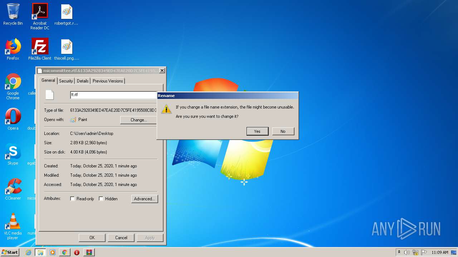The height and width of the screenshot is (257, 458).
Task: Select the thiscell.png file icon
Action: pyautogui.click(x=67, y=49)
